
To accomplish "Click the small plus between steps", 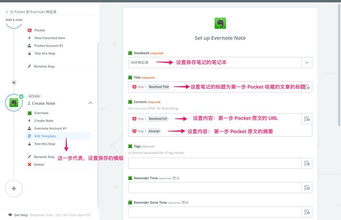I will (14, 83).
